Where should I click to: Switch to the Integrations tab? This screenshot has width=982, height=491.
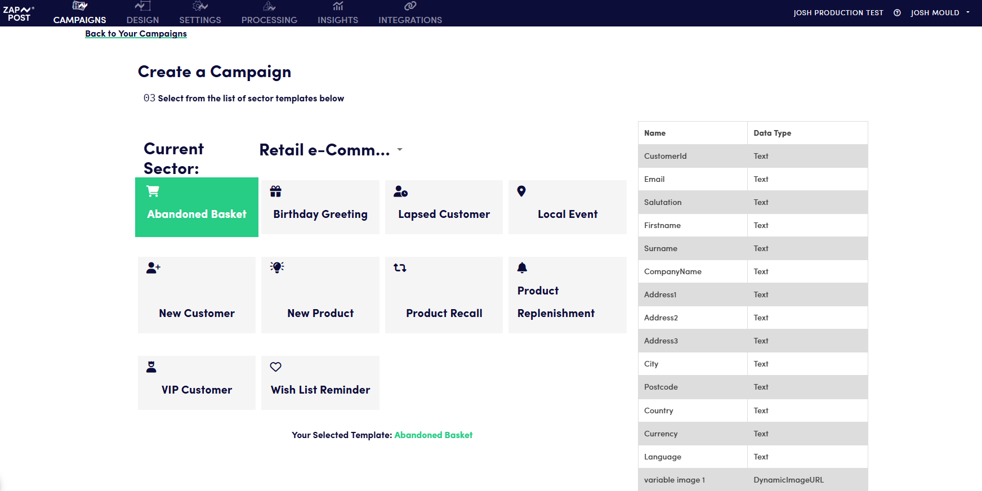coord(410,14)
